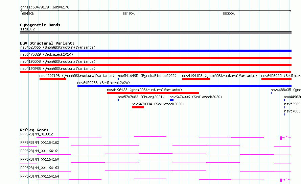This screenshot has height=184, width=301.
Task: Open variant nsv4195508 label
Action: [58, 61]
